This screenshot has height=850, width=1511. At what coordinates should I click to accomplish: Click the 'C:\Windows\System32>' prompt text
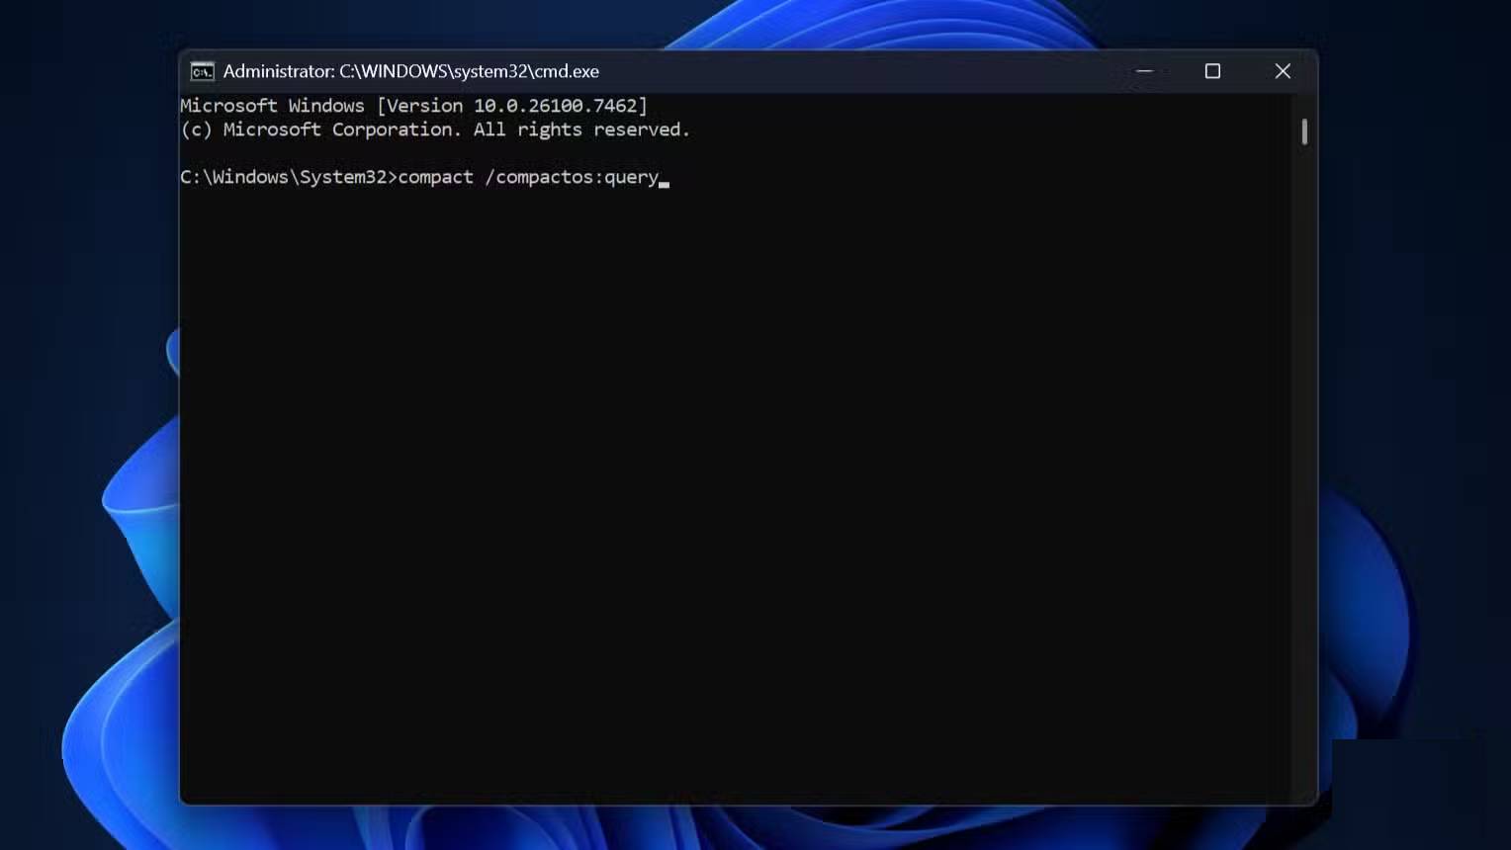289,177
